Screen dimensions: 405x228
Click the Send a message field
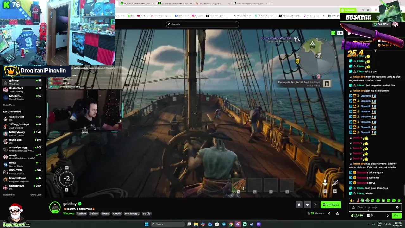tap(376, 207)
